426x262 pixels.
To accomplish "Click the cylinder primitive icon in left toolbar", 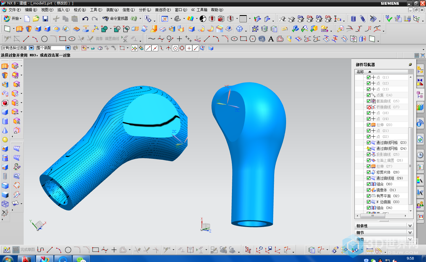I will (x=5, y=121).
